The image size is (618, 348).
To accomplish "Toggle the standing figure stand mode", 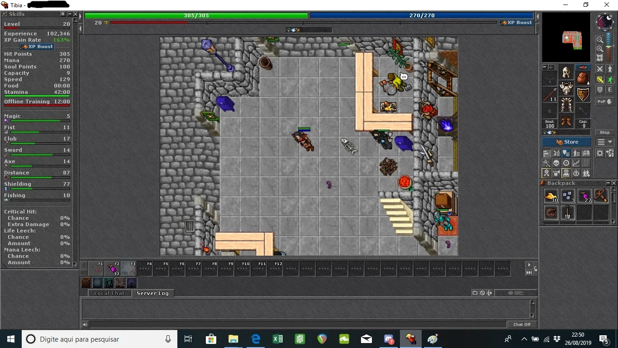I will click(x=609, y=69).
